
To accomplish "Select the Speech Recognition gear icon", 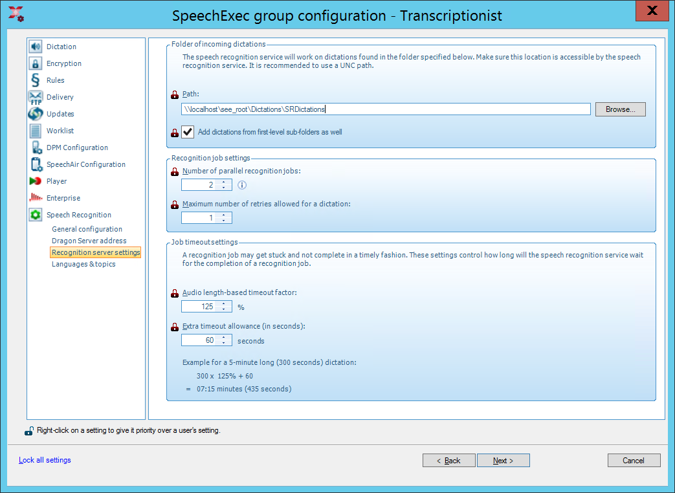I will point(36,215).
